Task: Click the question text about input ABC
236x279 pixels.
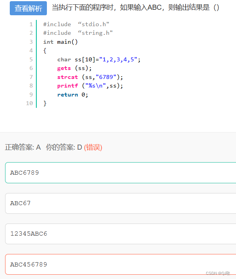Action: click(136, 8)
